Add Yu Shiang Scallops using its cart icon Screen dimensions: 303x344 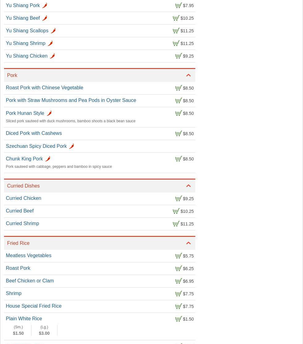point(176,31)
